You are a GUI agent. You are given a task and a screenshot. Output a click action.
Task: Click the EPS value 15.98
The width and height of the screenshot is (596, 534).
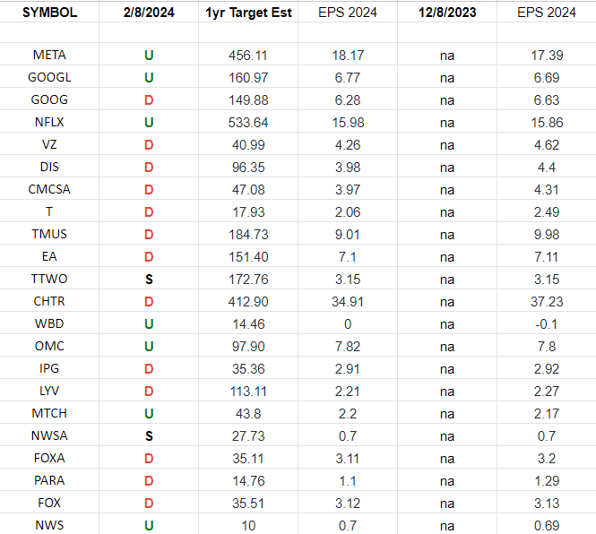point(348,123)
